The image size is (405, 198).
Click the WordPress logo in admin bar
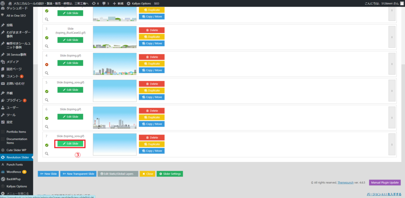pyautogui.click(x=3, y=3)
